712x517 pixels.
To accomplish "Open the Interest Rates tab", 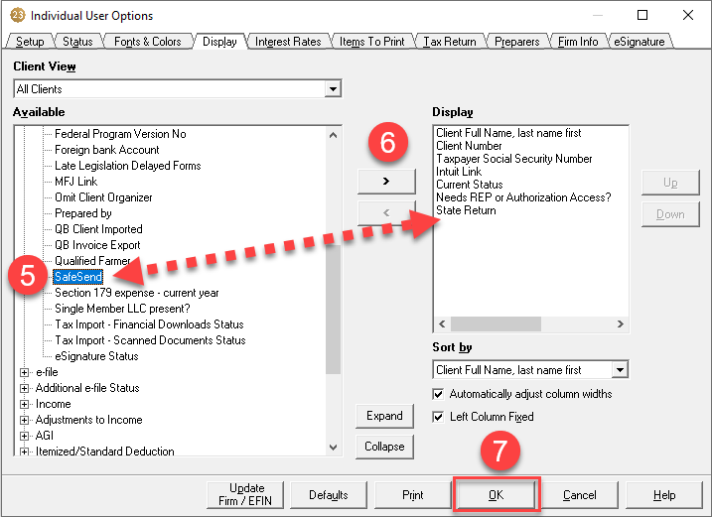I will (x=288, y=42).
